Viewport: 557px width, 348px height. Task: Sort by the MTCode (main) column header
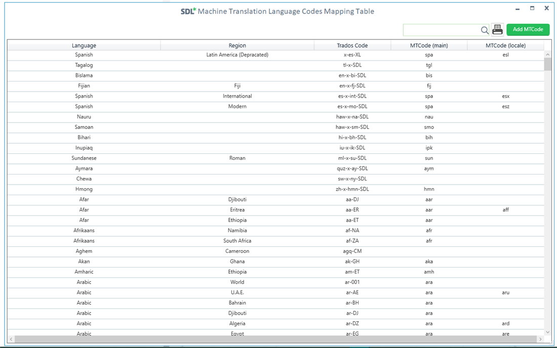429,46
